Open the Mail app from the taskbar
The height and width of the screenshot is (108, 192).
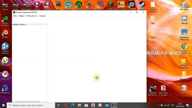[107, 105]
